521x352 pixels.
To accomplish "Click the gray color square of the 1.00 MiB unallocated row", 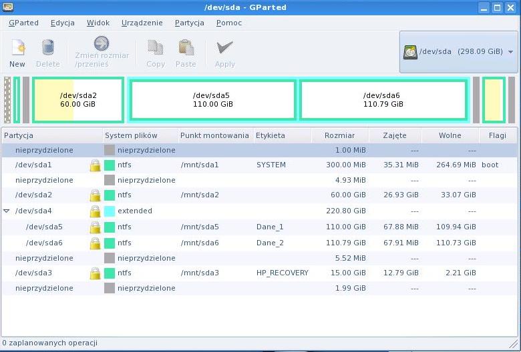I will tap(110, 150).
